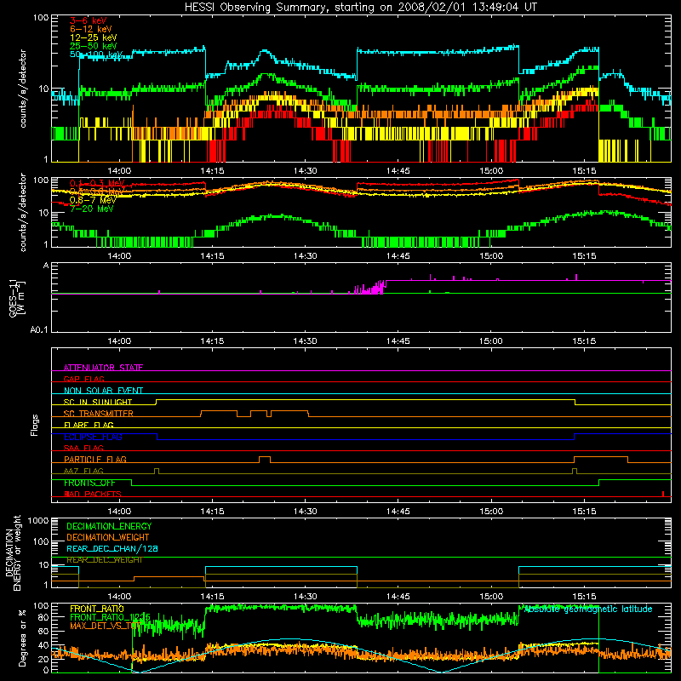
Task: Click the first SC_TRANSMITTER raised pulse
Action: pyautogui.click(x=219, y=413)
